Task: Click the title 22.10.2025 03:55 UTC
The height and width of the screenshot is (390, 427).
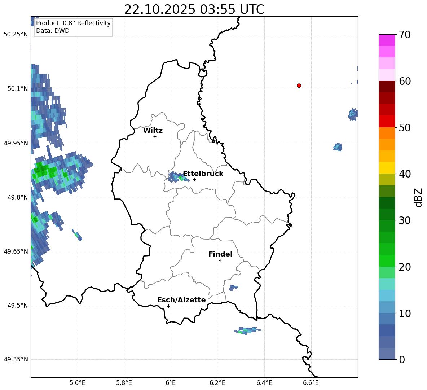Action: click(194, 9)
